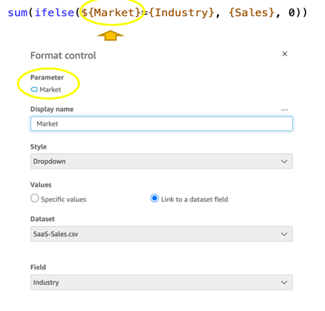Click the Dataset dropdown chevron arrow
The width and height of the screenshot is (325, 311).
pyautogui.click(x=284, y=234)
